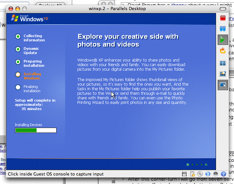Click the sound speaker status icon
The image size is (234, 184).
[x=215, y=174]
